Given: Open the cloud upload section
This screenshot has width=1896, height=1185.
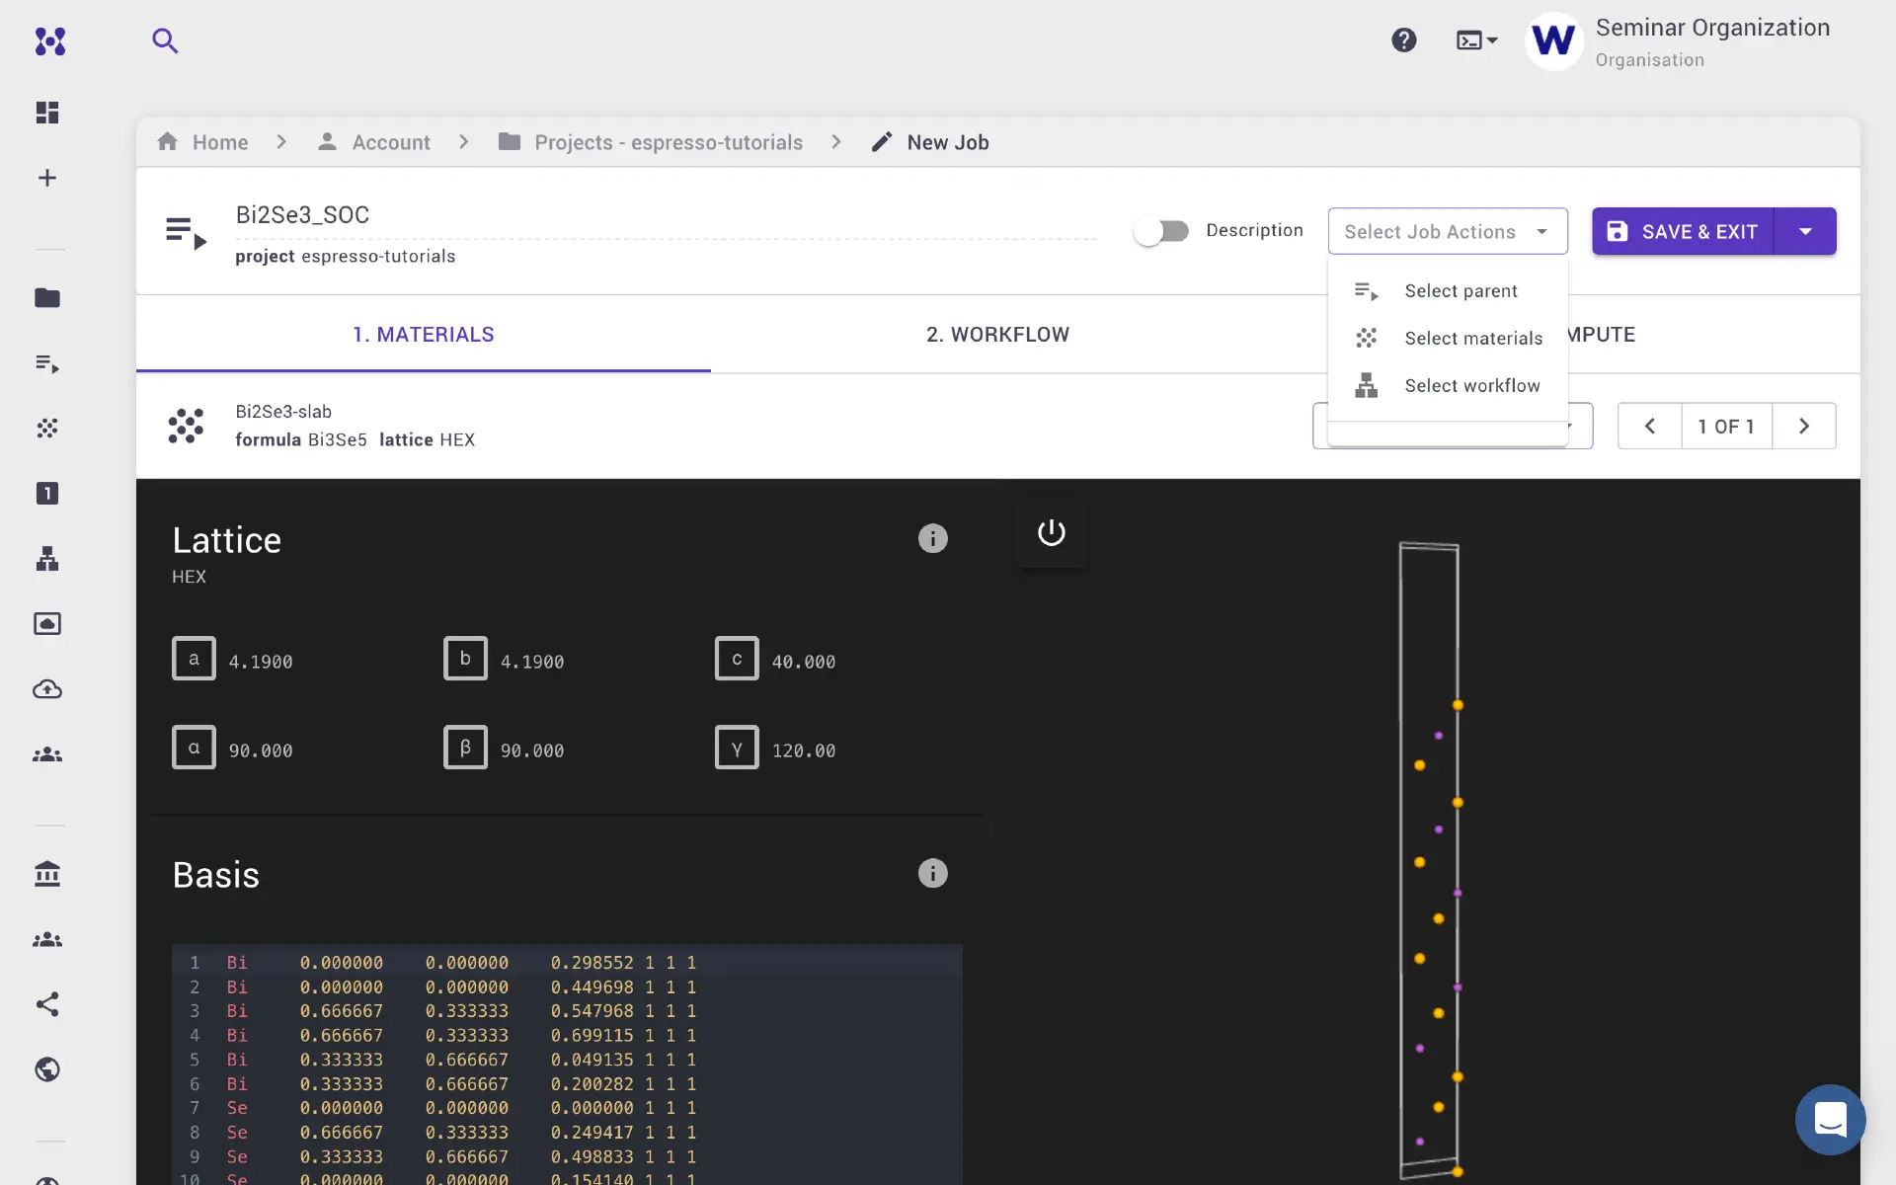Looking at the screenshot, I should coord(47,690).
